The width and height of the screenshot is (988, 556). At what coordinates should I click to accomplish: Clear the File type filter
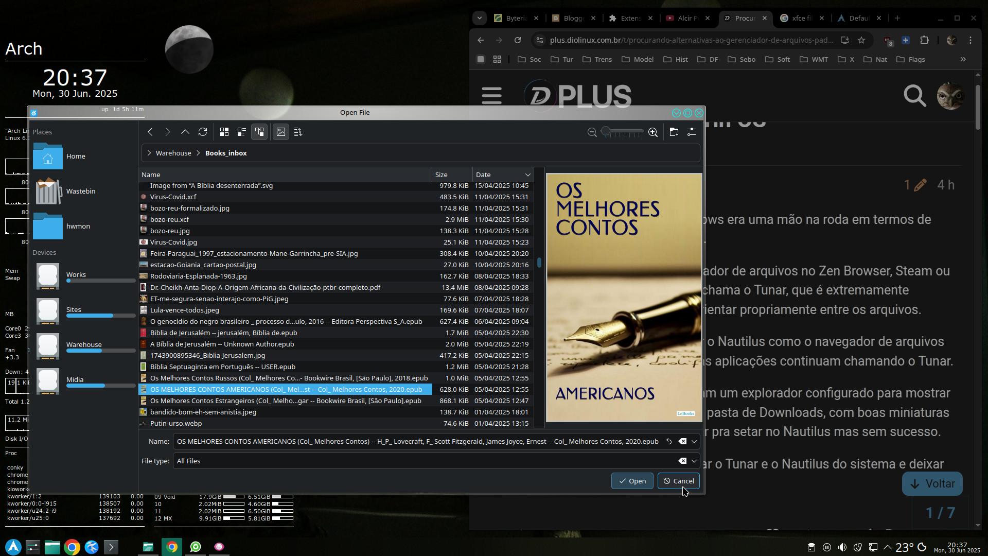(682, 461)
